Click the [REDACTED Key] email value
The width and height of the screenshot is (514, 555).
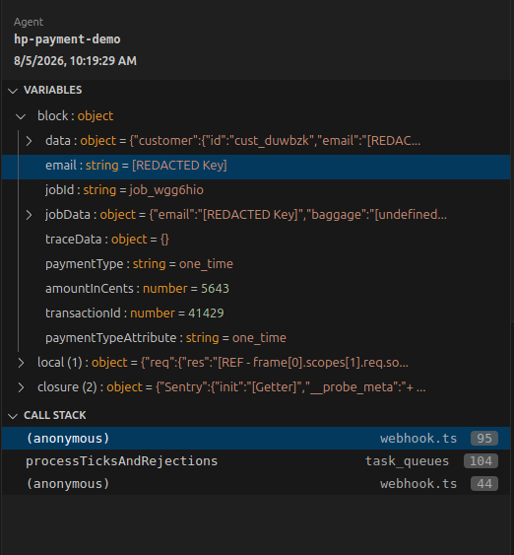pyautogui.click(x=179, y=166)
